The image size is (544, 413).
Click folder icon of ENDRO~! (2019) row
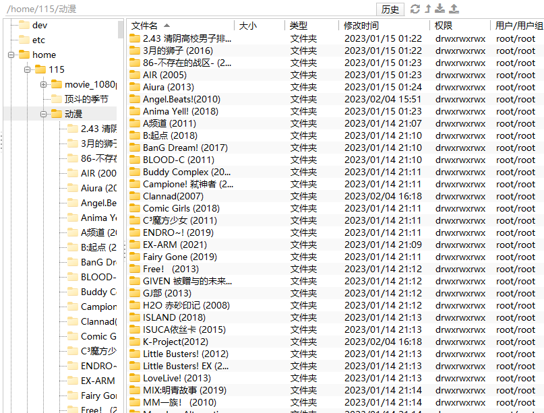click(135, 233)
